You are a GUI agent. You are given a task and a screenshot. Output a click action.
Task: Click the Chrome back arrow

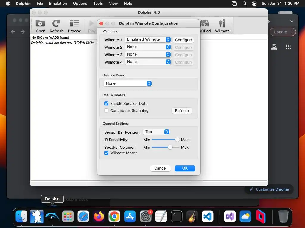click(13, 31)
